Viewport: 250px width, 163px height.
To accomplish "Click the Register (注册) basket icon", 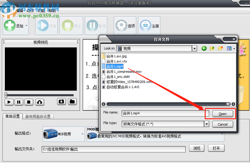I will 146,25.
